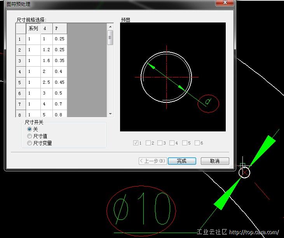Image resolution: width=284 pixels, height=238 pixels.
Task: Click the d column header
Action: [x=47, y=29]
